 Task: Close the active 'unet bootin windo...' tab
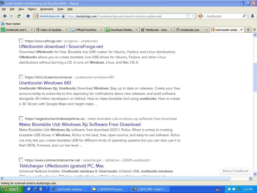pos(241,30)
